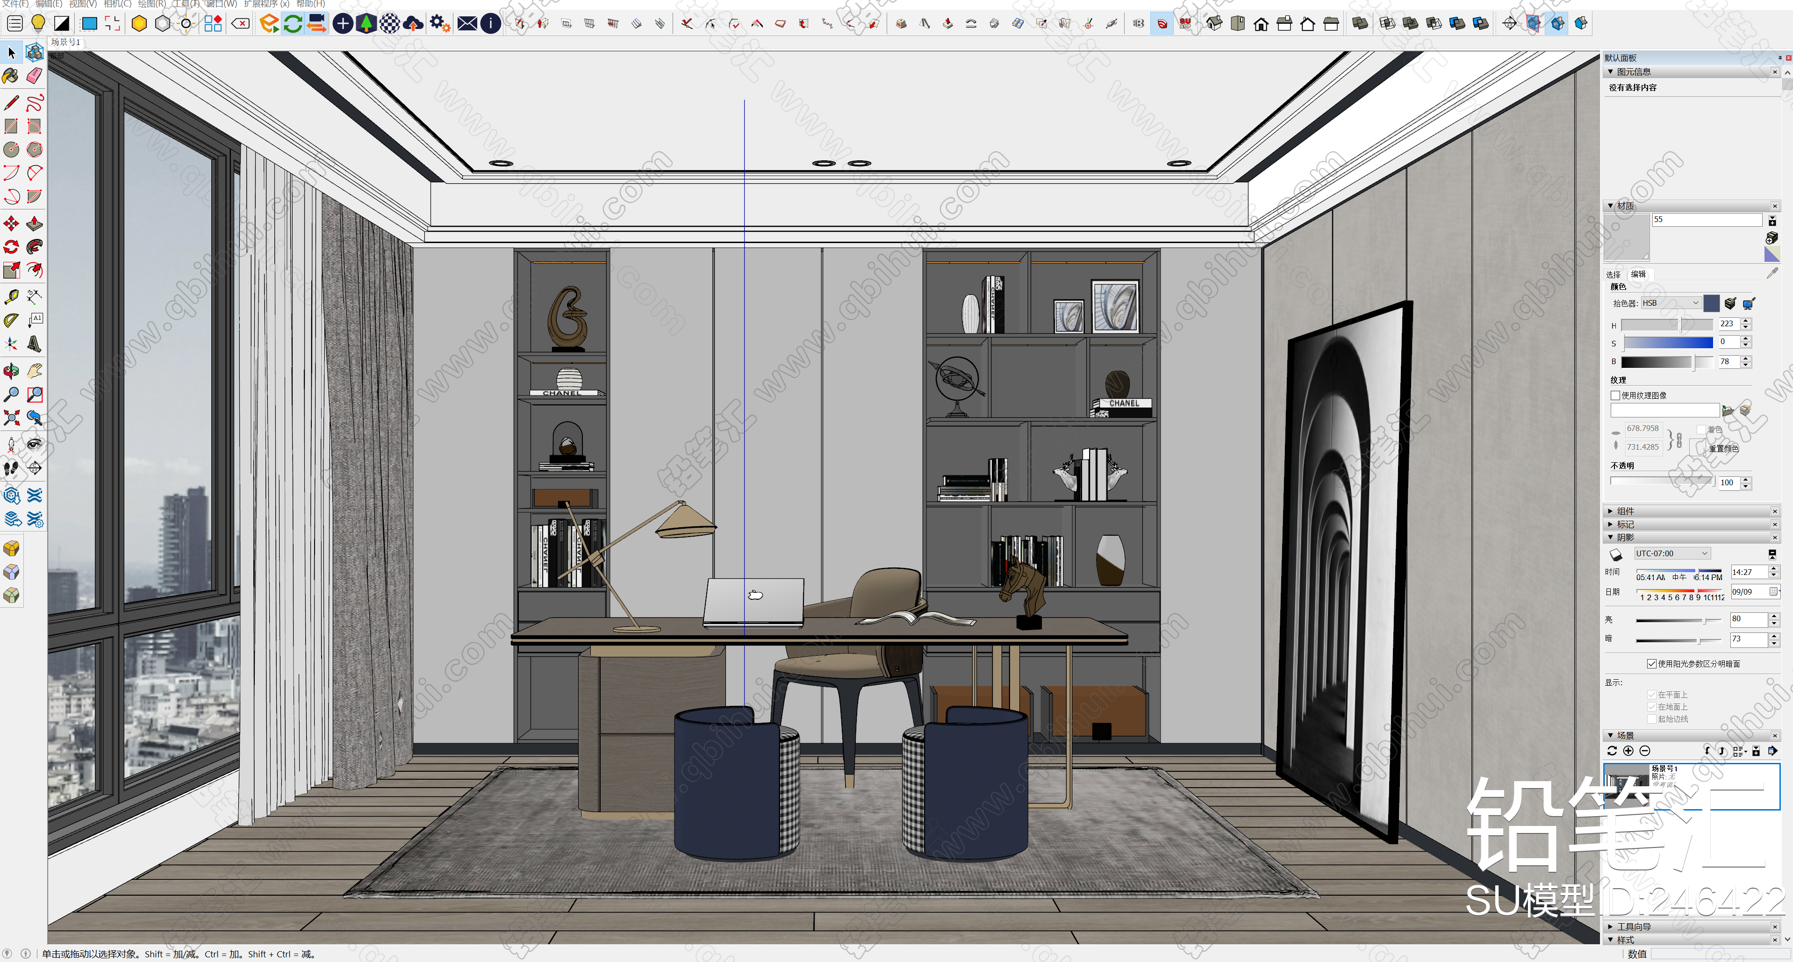Activate the Move tool
This screenshot has width=1793, height=962.
click(x=11, y=223)
